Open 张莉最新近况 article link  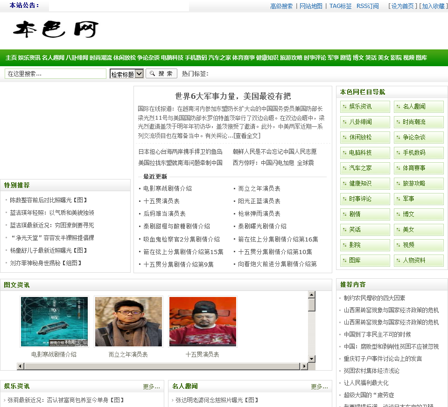66,400
